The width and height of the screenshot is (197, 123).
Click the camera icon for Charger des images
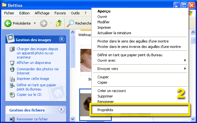(x=12, y=49)
